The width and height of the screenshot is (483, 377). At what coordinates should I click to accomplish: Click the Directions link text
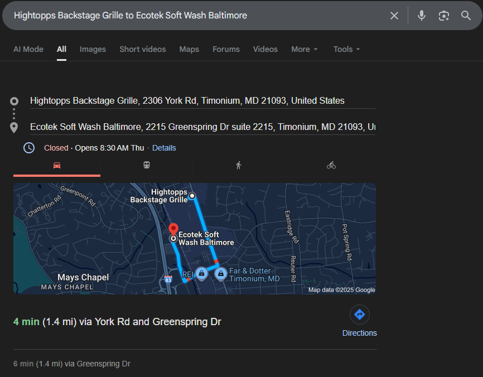(359, 333)
